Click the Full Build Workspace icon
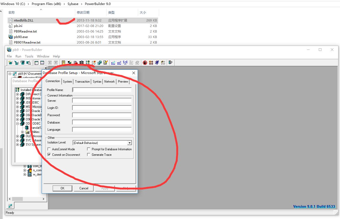 (x=119, y=63)
